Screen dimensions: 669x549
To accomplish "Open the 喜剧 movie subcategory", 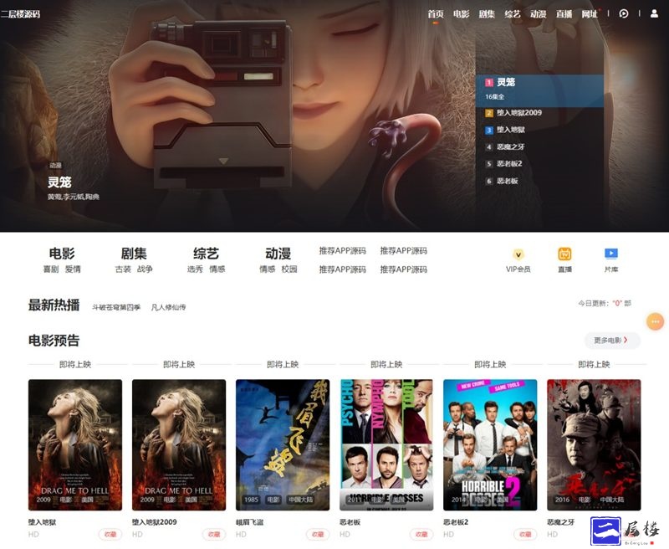I will point(51,269).
